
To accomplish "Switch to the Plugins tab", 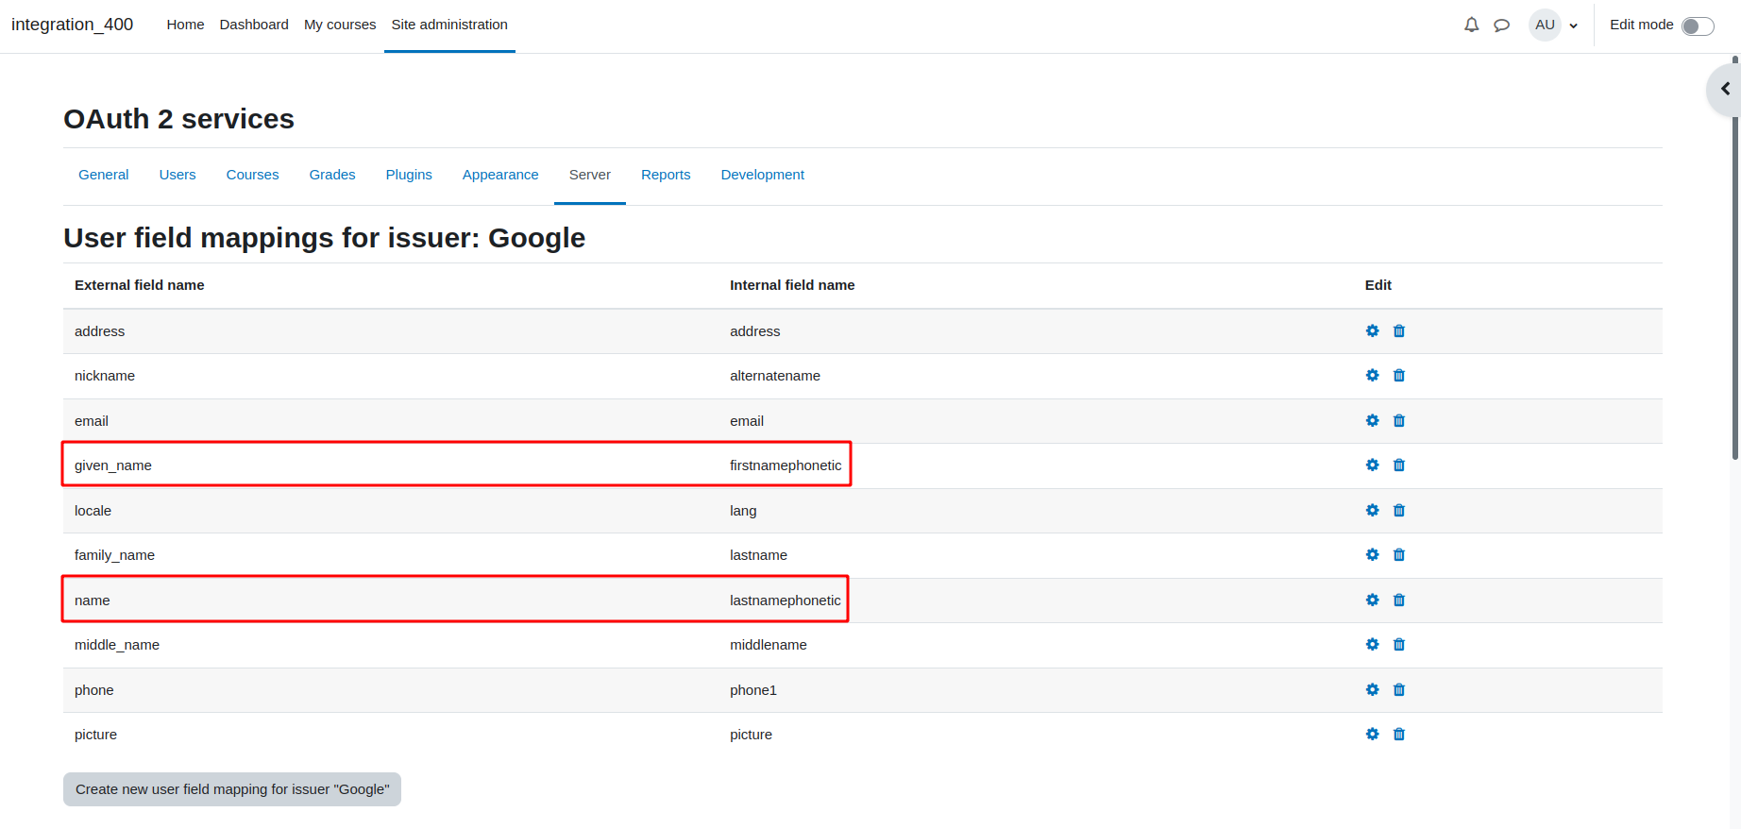I will pyautogui.click(x=409, y=175).
